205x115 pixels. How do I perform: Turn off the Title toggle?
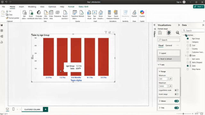[176, 108]
